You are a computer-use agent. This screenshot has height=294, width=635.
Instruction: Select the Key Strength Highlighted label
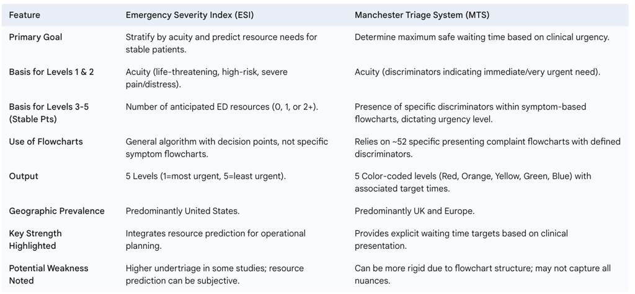(x=35, y=240)
